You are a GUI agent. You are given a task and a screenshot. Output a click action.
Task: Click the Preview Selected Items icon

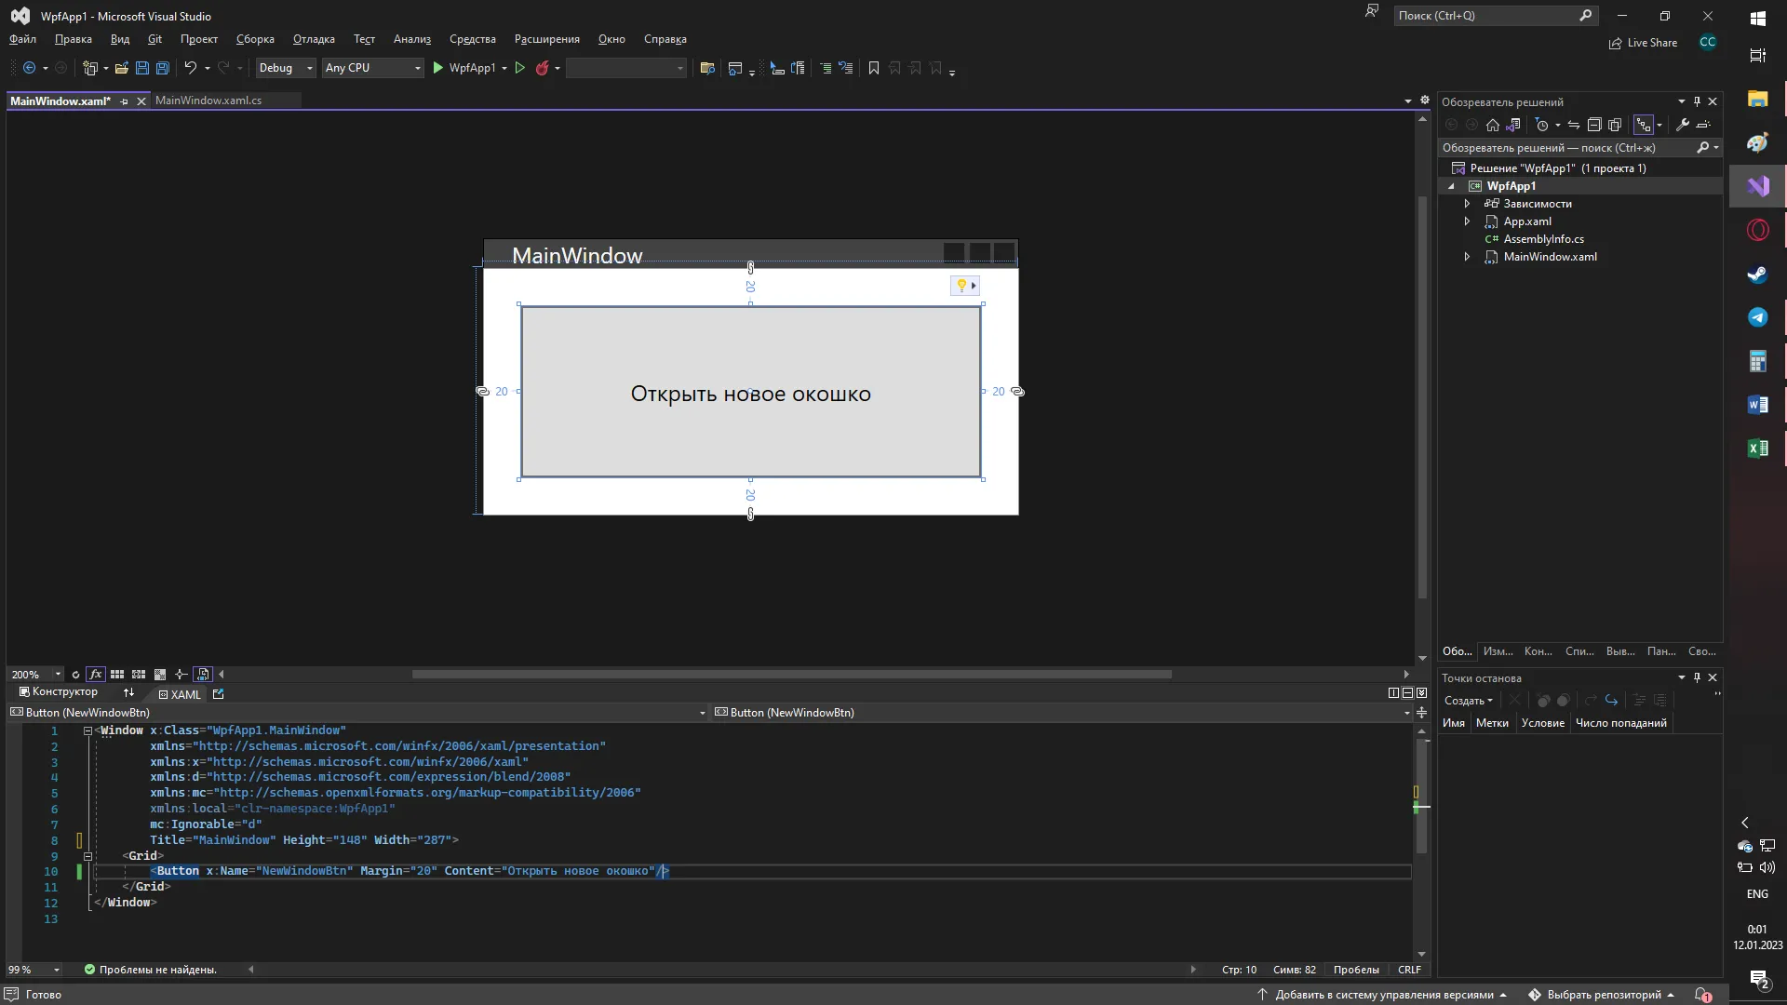tap(1703, 125)
